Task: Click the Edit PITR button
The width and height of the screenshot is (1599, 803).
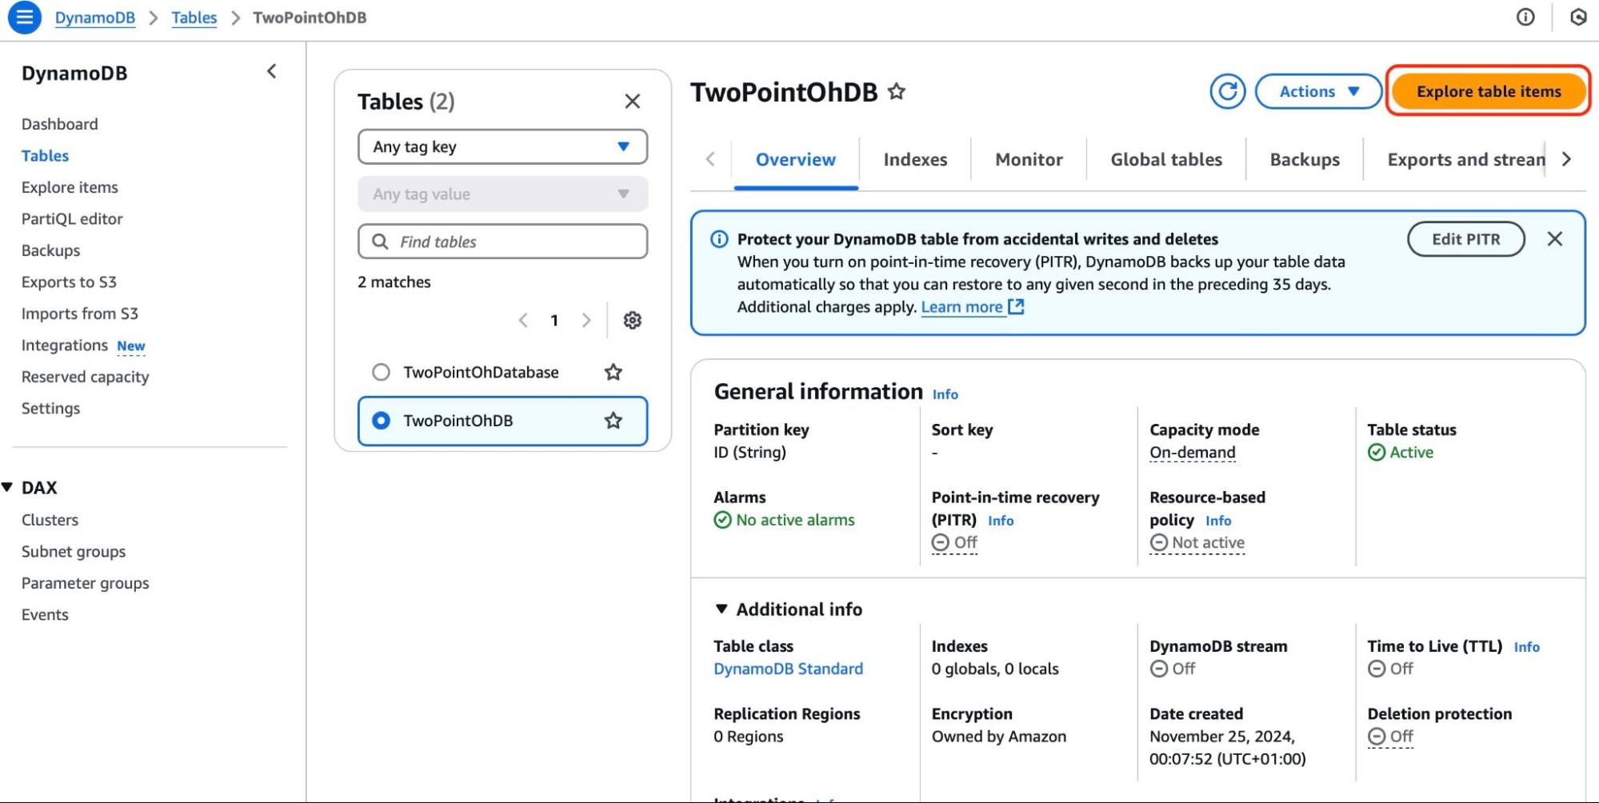Action: [1466, 239]
